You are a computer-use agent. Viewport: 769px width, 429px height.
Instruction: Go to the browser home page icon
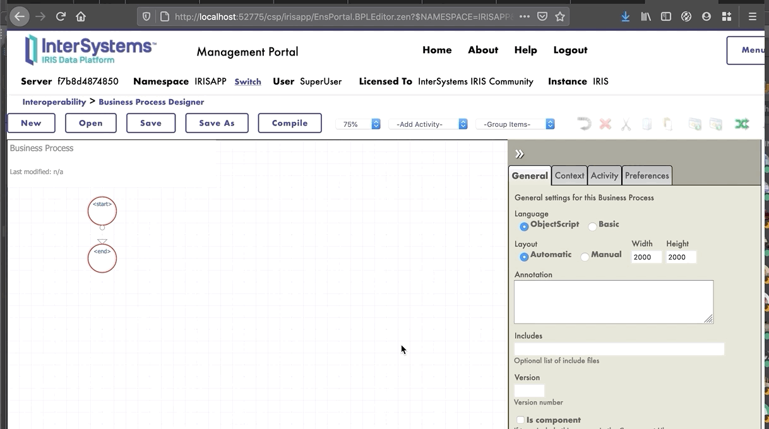[81, 17]
